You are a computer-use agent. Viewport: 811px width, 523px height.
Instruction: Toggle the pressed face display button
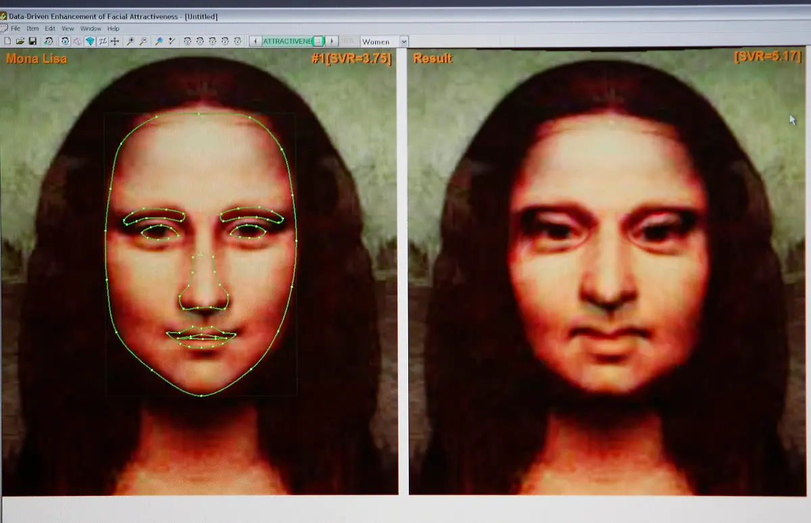[x=66, y=41]
